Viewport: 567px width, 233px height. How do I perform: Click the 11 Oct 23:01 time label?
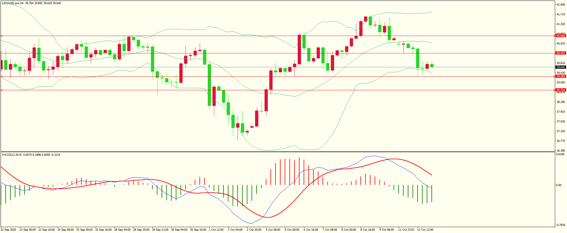[x=406, y=230]
